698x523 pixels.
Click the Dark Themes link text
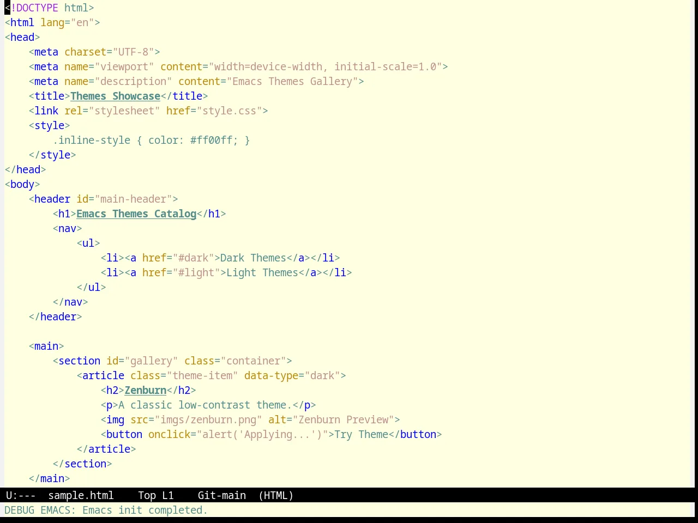253,258
